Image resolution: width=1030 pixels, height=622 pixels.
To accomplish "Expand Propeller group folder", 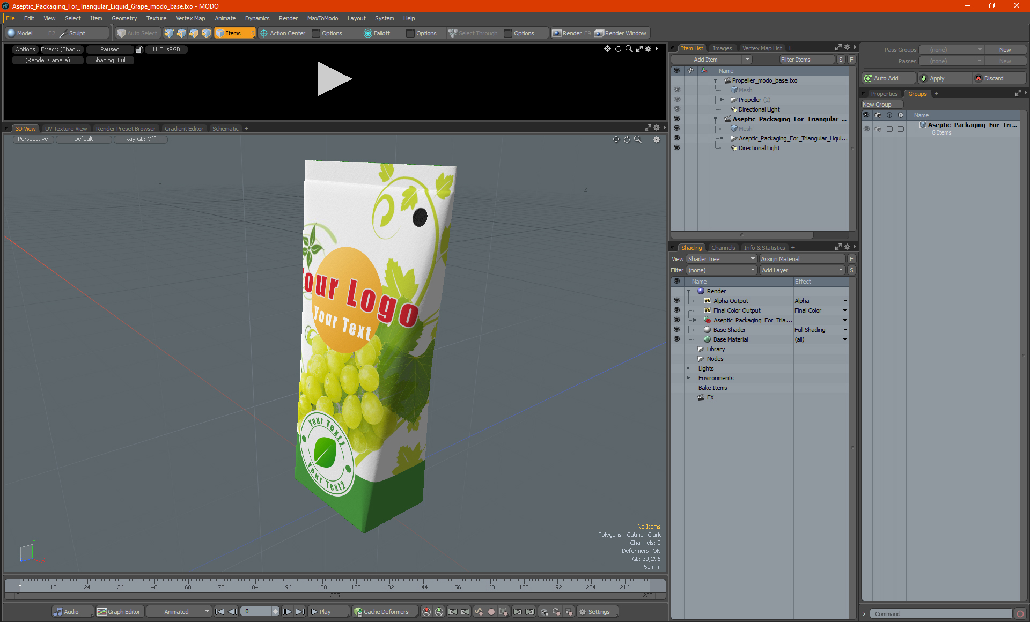I will 722,100.
